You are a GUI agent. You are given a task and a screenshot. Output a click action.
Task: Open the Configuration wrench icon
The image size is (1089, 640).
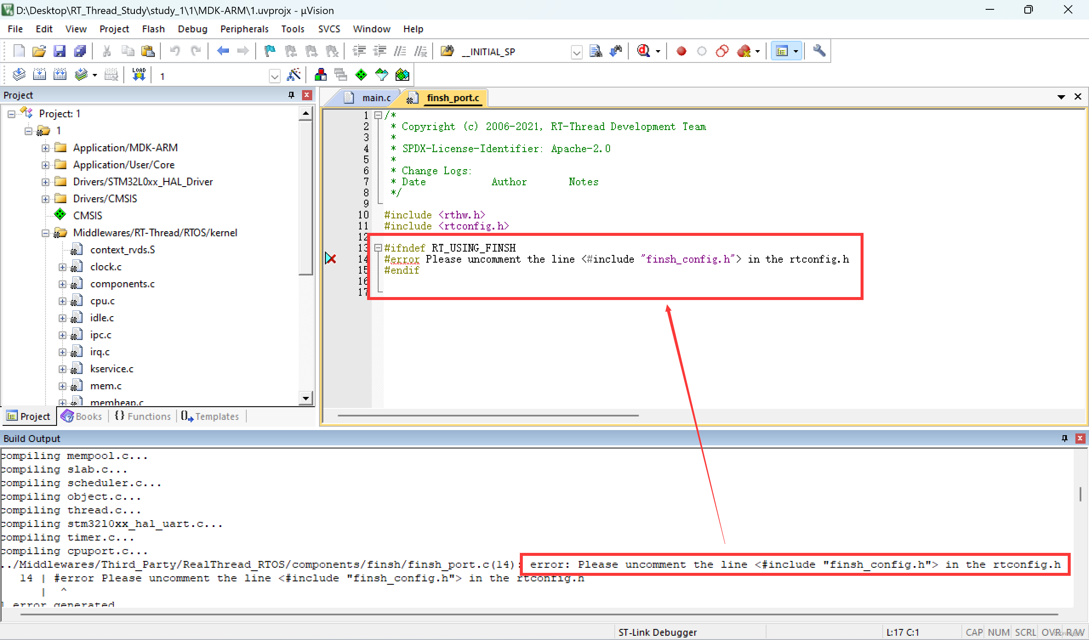point(819,51)
